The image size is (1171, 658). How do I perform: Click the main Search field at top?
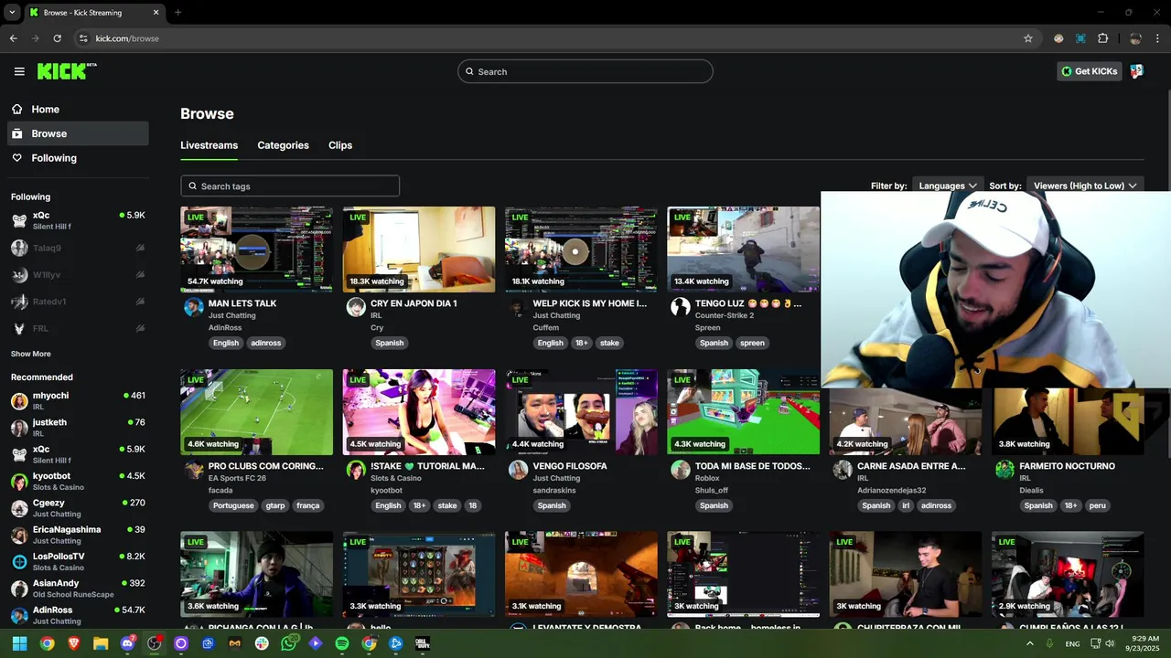(x=585, y=71)
